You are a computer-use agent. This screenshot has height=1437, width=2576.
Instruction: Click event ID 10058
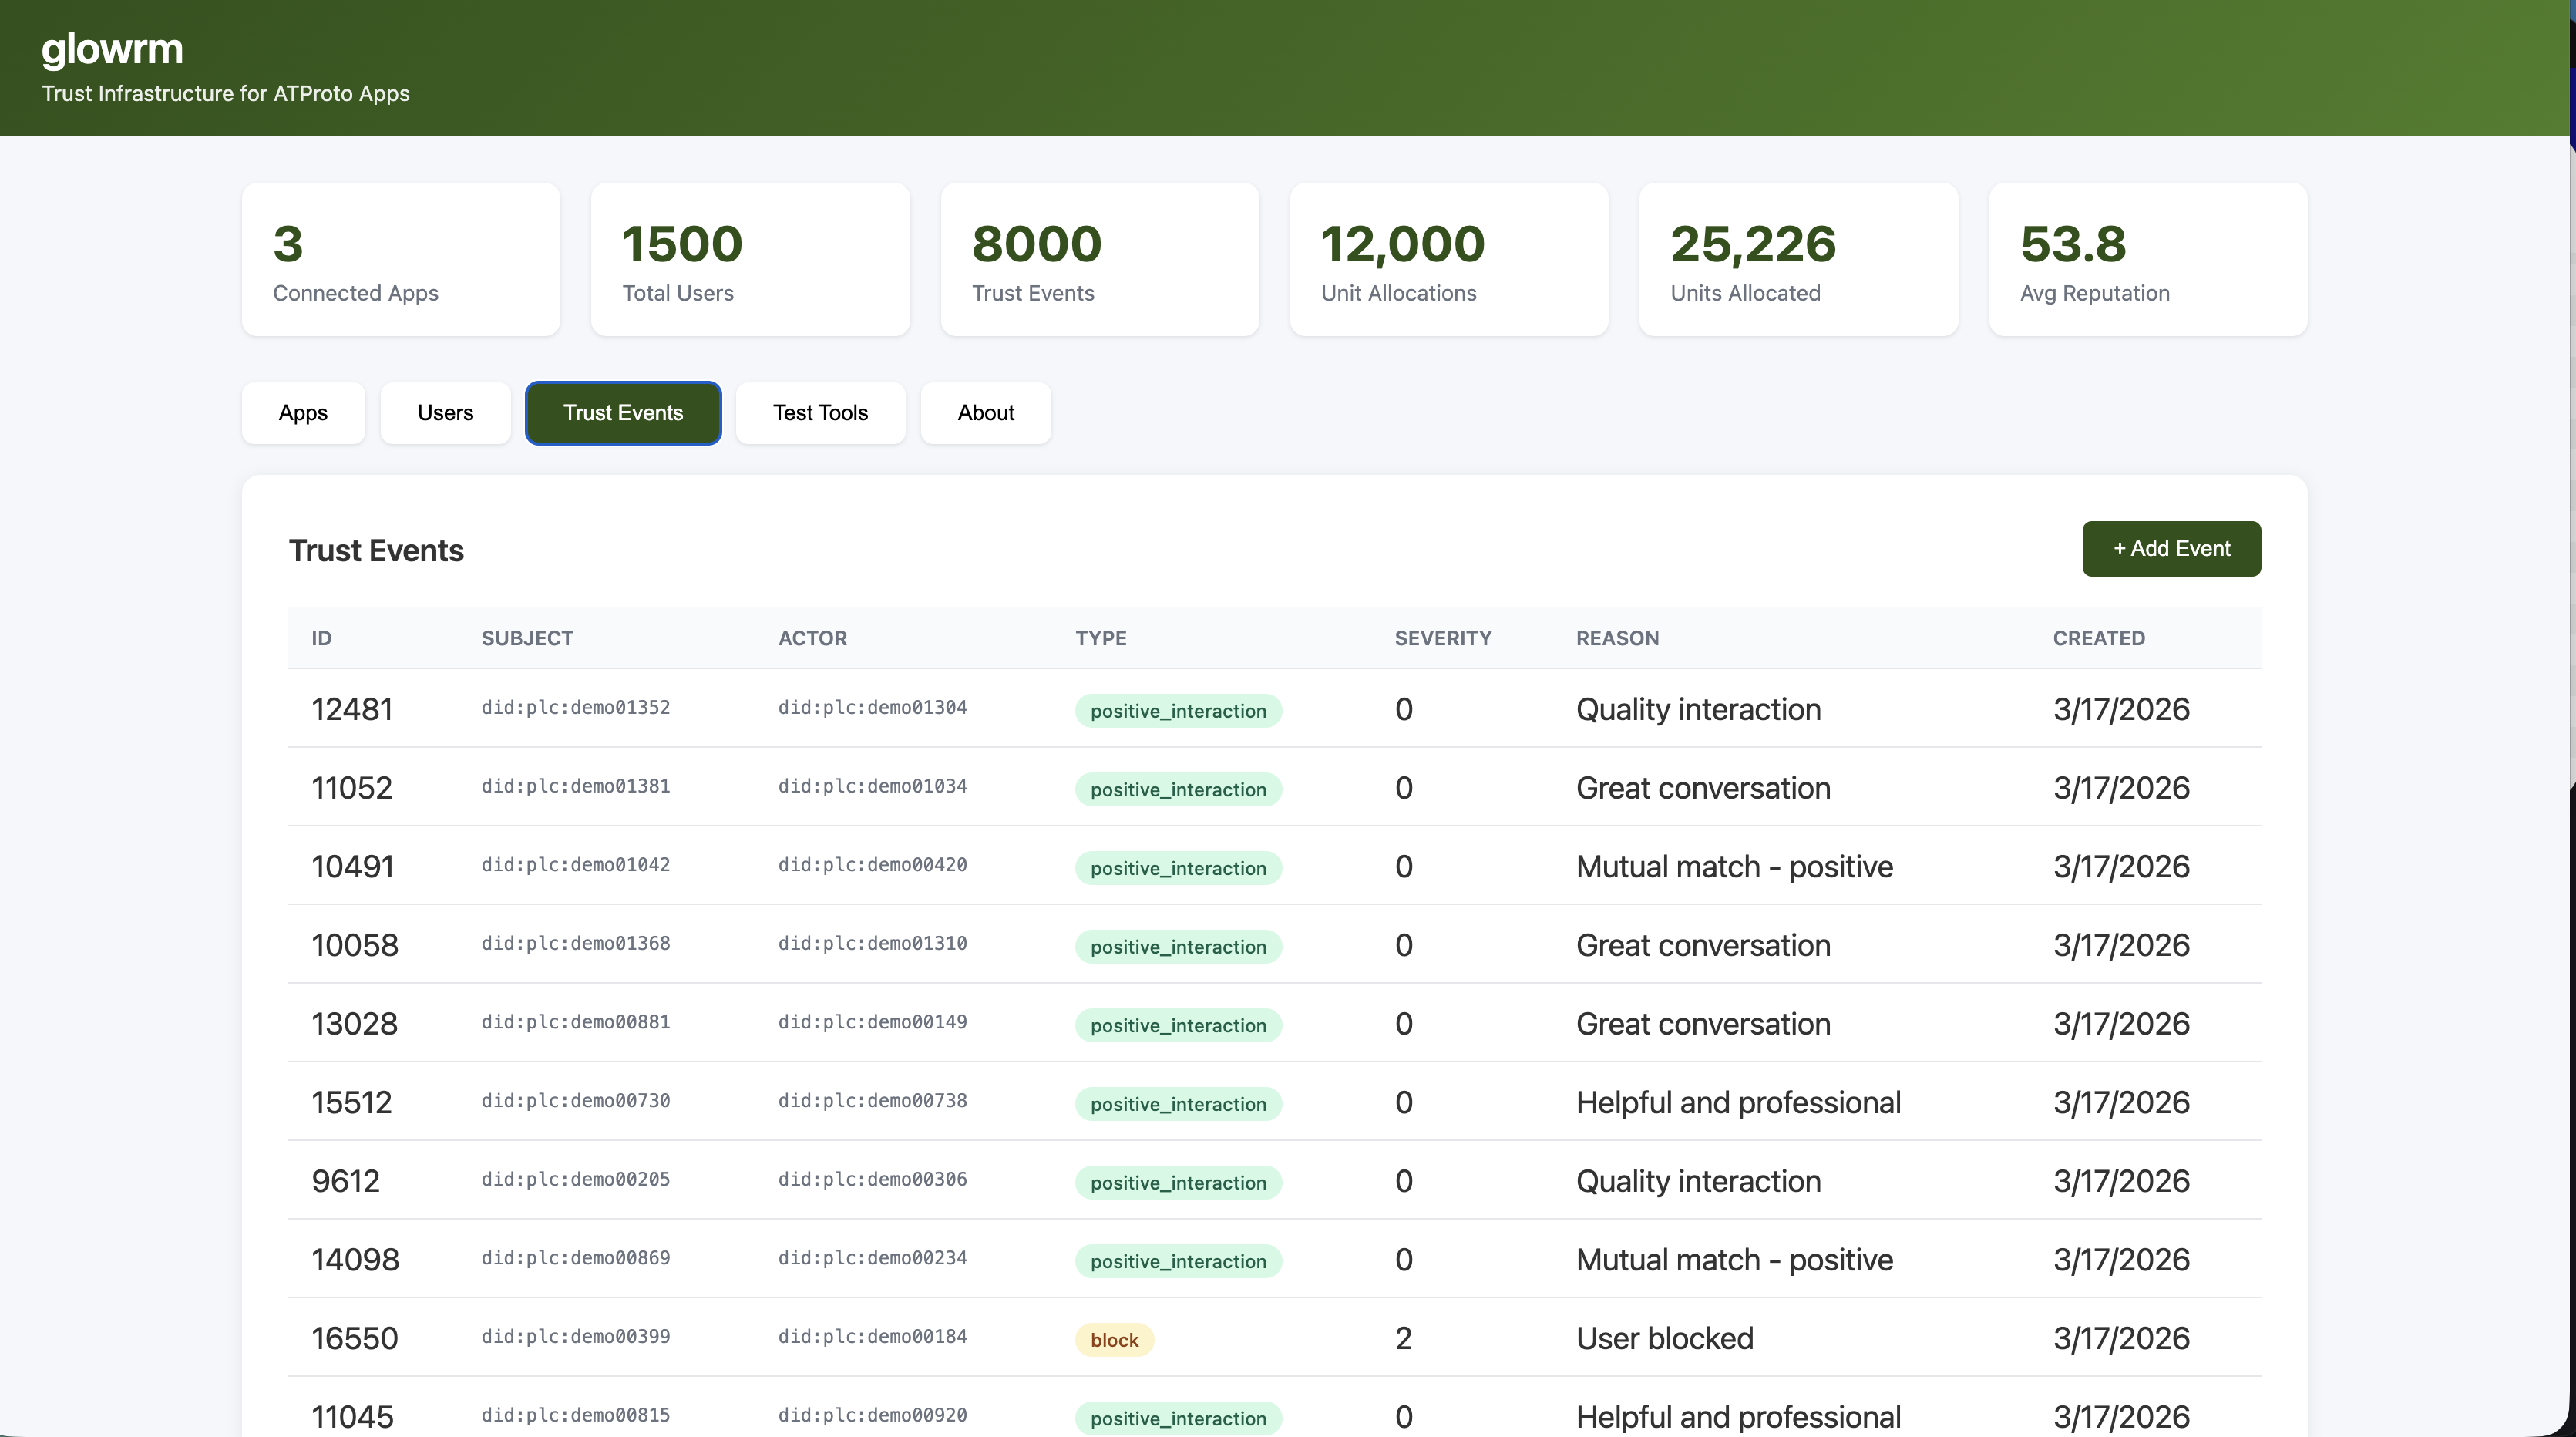point(355,945)
